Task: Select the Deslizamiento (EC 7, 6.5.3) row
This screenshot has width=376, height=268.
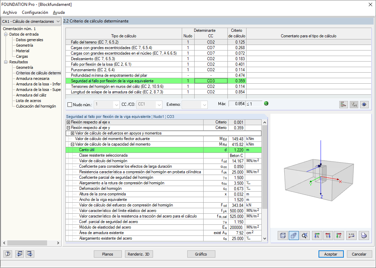Action: (x=218, y=59)
